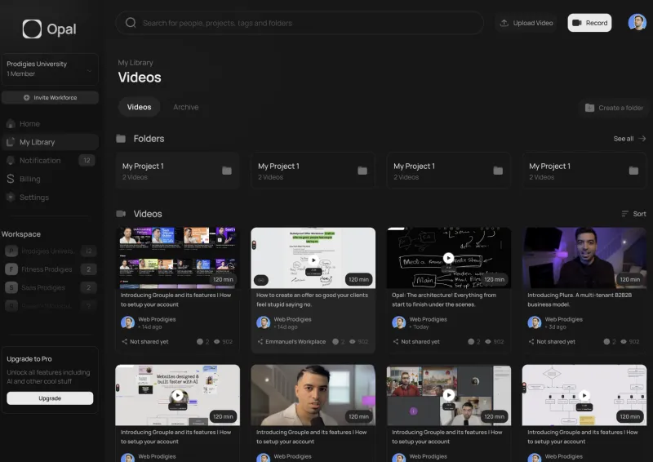Viewport: 653px width, 462px height.
Task: Click the views eye icon on Opal architecture card
Action: (x=487, y=342)
